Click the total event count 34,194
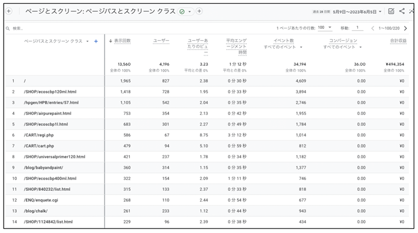Screen dimensions: 418x233 coord(300,64)
